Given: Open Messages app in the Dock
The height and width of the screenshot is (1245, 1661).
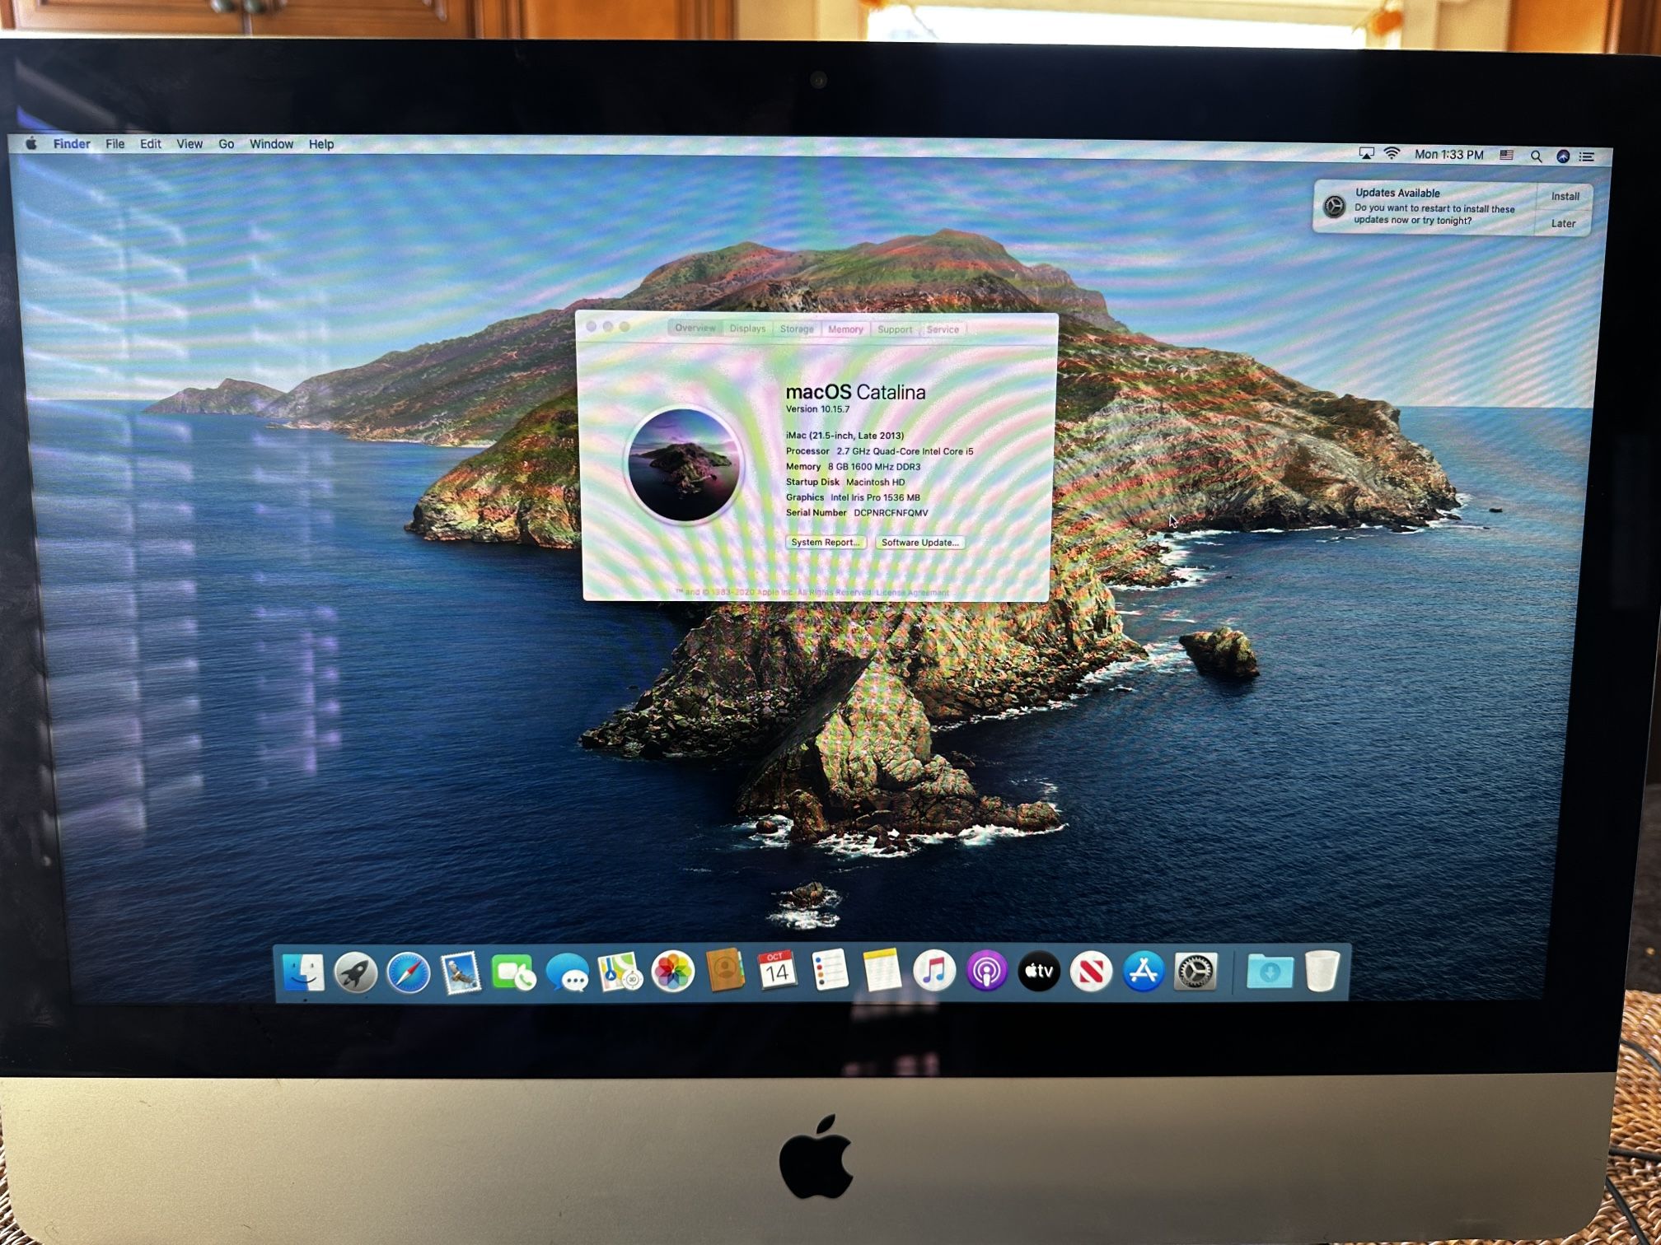Looking at the screenshot, I should pos(567,973).
